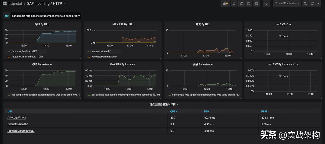Open the Share dashboard icon
Screen dimensions: 325x144
[241, 4]
